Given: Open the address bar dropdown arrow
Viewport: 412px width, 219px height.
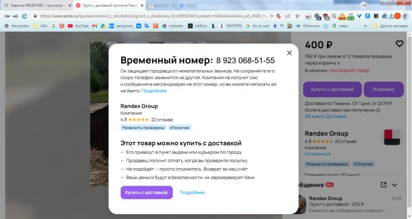Looking at the screenshot, I should click(271, 16).
